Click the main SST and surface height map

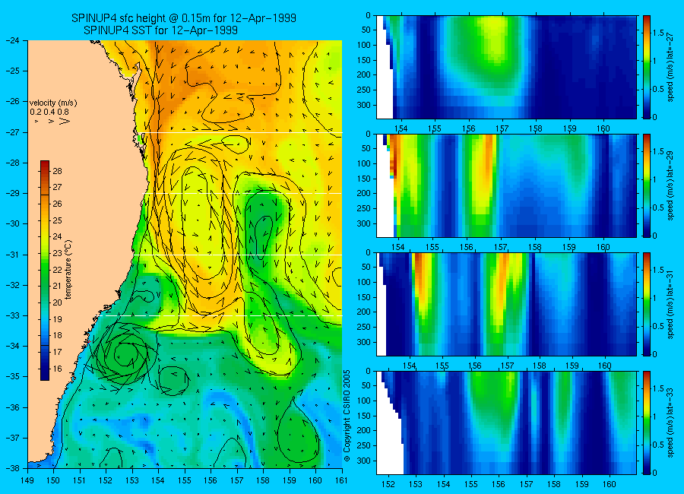pyautogui.click(x=185, y=254)
